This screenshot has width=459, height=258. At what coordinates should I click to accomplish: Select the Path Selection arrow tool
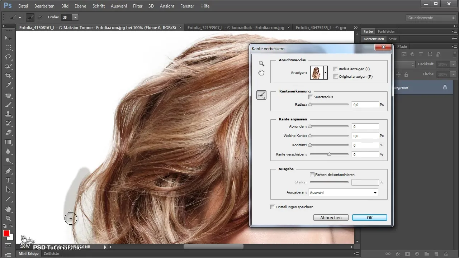(8, 190)
